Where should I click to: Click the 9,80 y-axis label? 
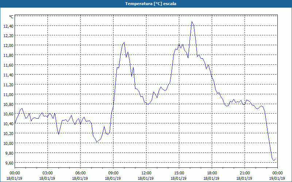pyautogui.click(x=9, y=153)
